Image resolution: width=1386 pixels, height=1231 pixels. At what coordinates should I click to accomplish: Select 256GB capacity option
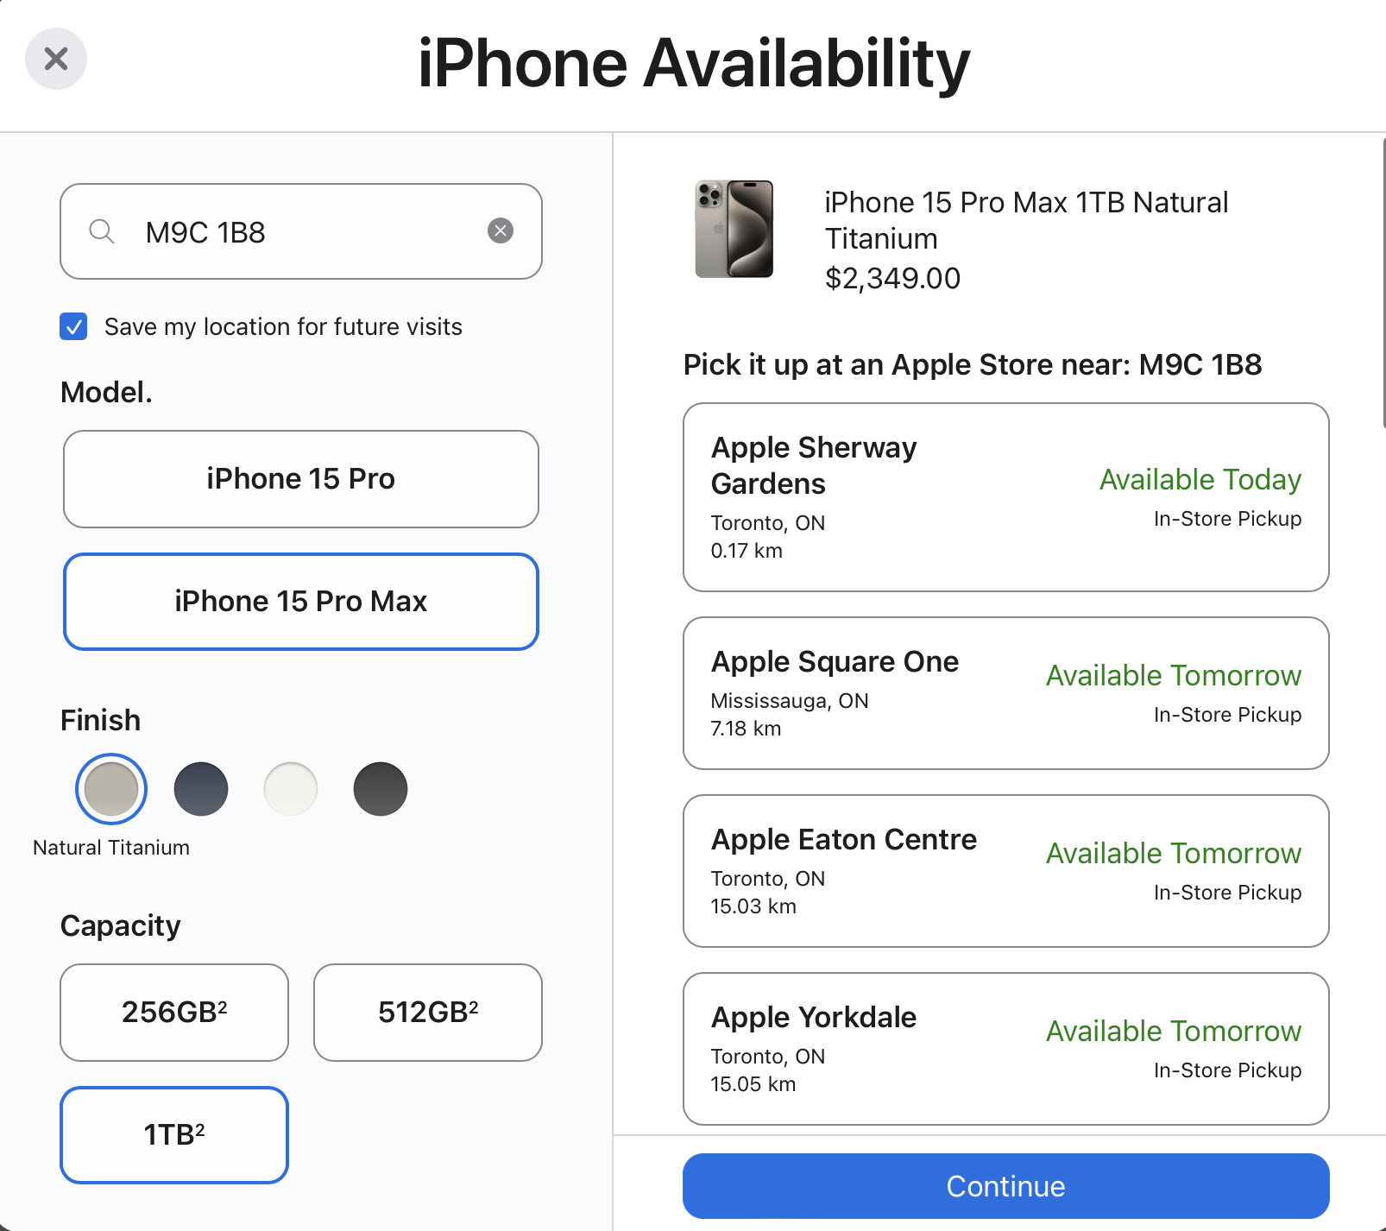174,1013
